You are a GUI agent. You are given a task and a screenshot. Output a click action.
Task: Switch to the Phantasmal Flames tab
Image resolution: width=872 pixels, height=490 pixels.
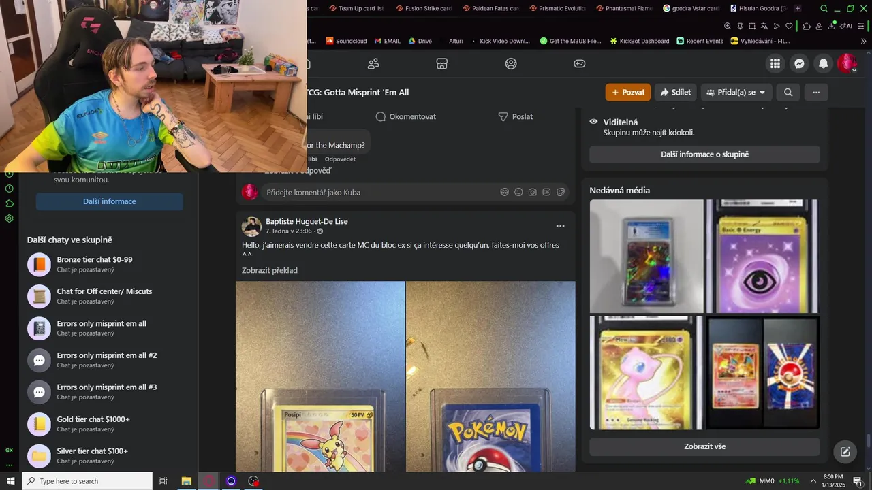coord(623,8)
